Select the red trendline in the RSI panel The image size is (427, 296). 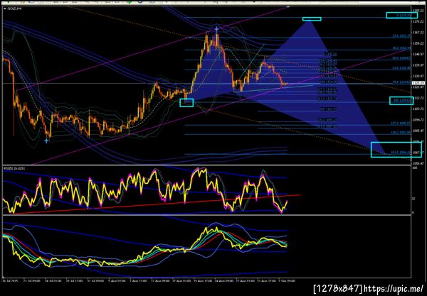(157, 204)
